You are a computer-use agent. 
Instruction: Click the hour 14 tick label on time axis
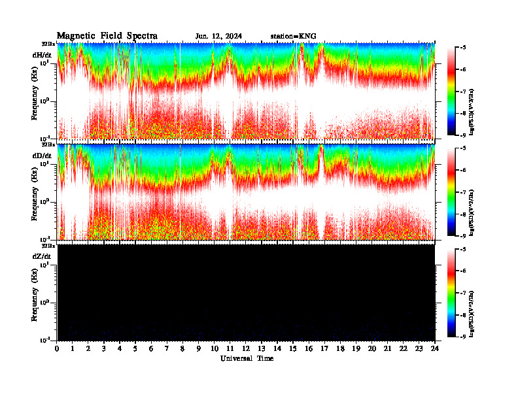(277, 348)
